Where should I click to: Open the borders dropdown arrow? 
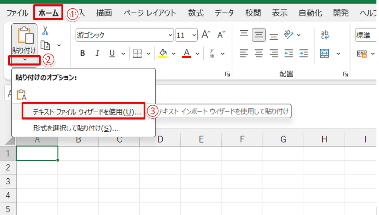(x=149, y=54)
